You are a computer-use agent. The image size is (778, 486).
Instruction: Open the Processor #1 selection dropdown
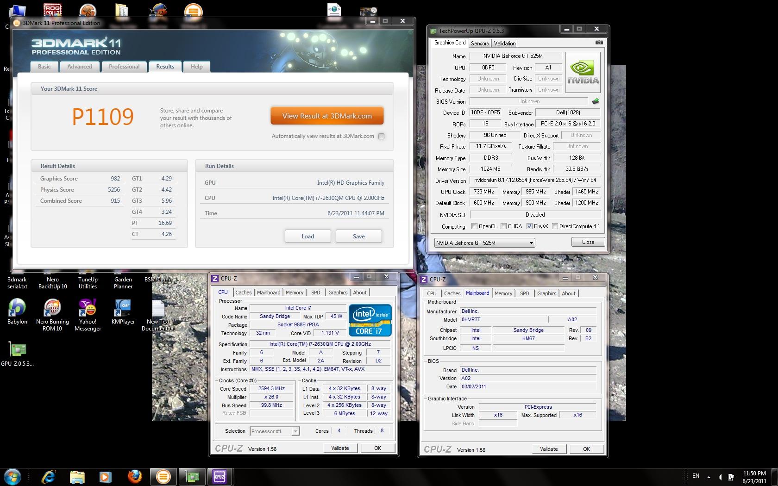[275, 431]
